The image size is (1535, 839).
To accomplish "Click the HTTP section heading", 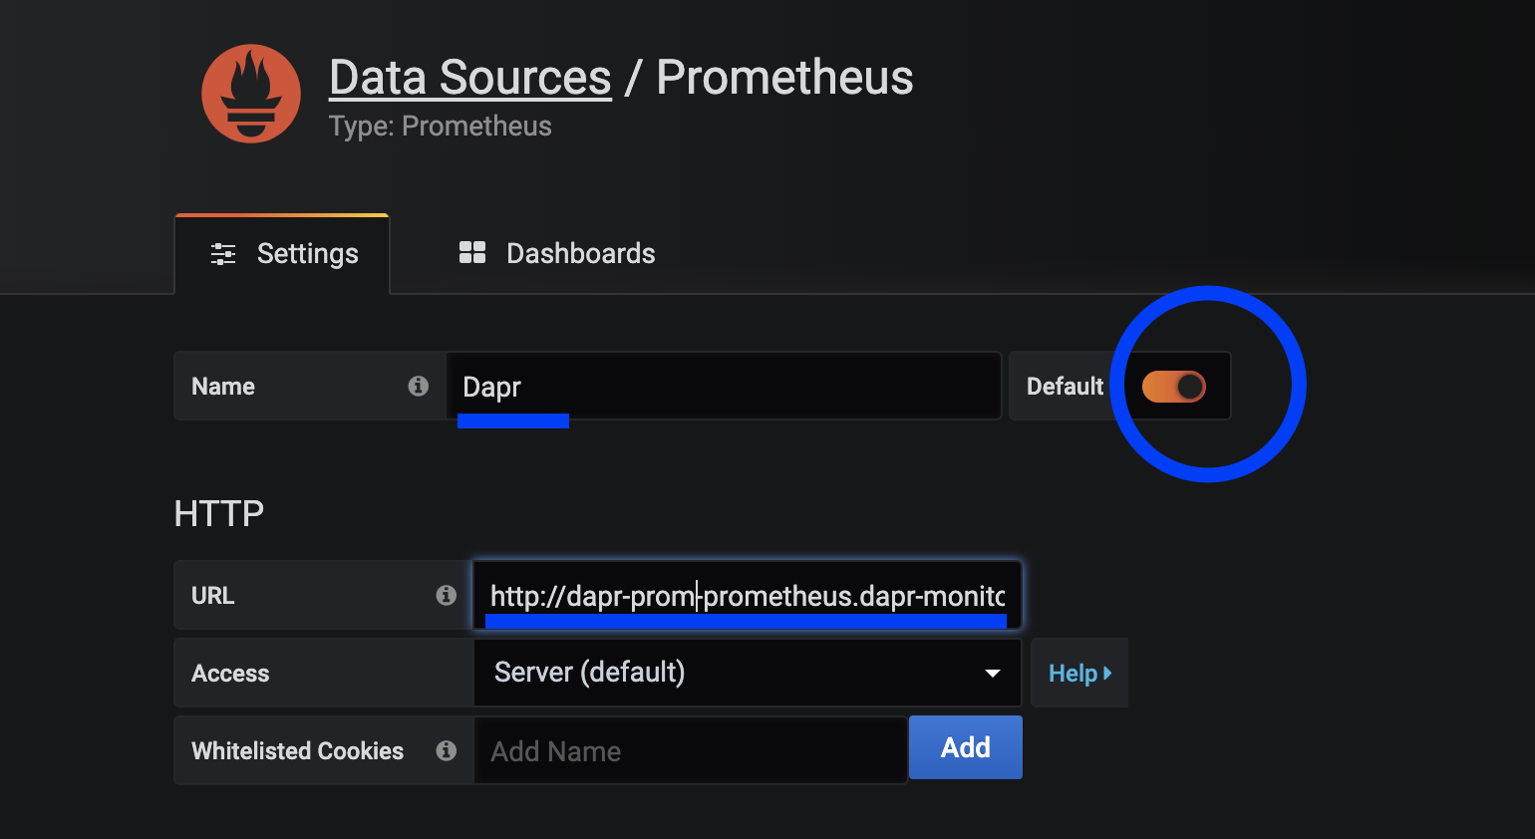I will click(219, 514).
